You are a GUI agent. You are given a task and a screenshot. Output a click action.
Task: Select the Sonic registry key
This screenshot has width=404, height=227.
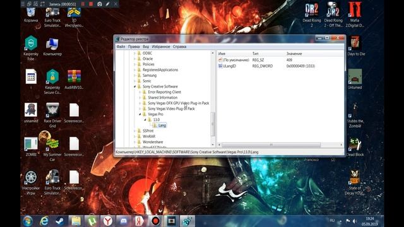(x=147, y=81)
